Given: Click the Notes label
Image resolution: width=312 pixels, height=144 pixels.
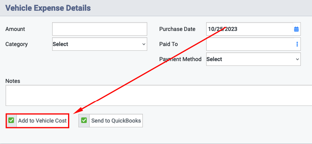Looking at the screenshot, I should click(x=13, y=81).
